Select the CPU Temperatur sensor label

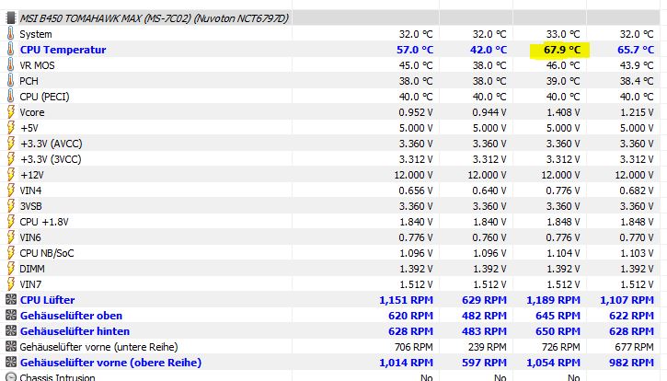tap(63, 50)
